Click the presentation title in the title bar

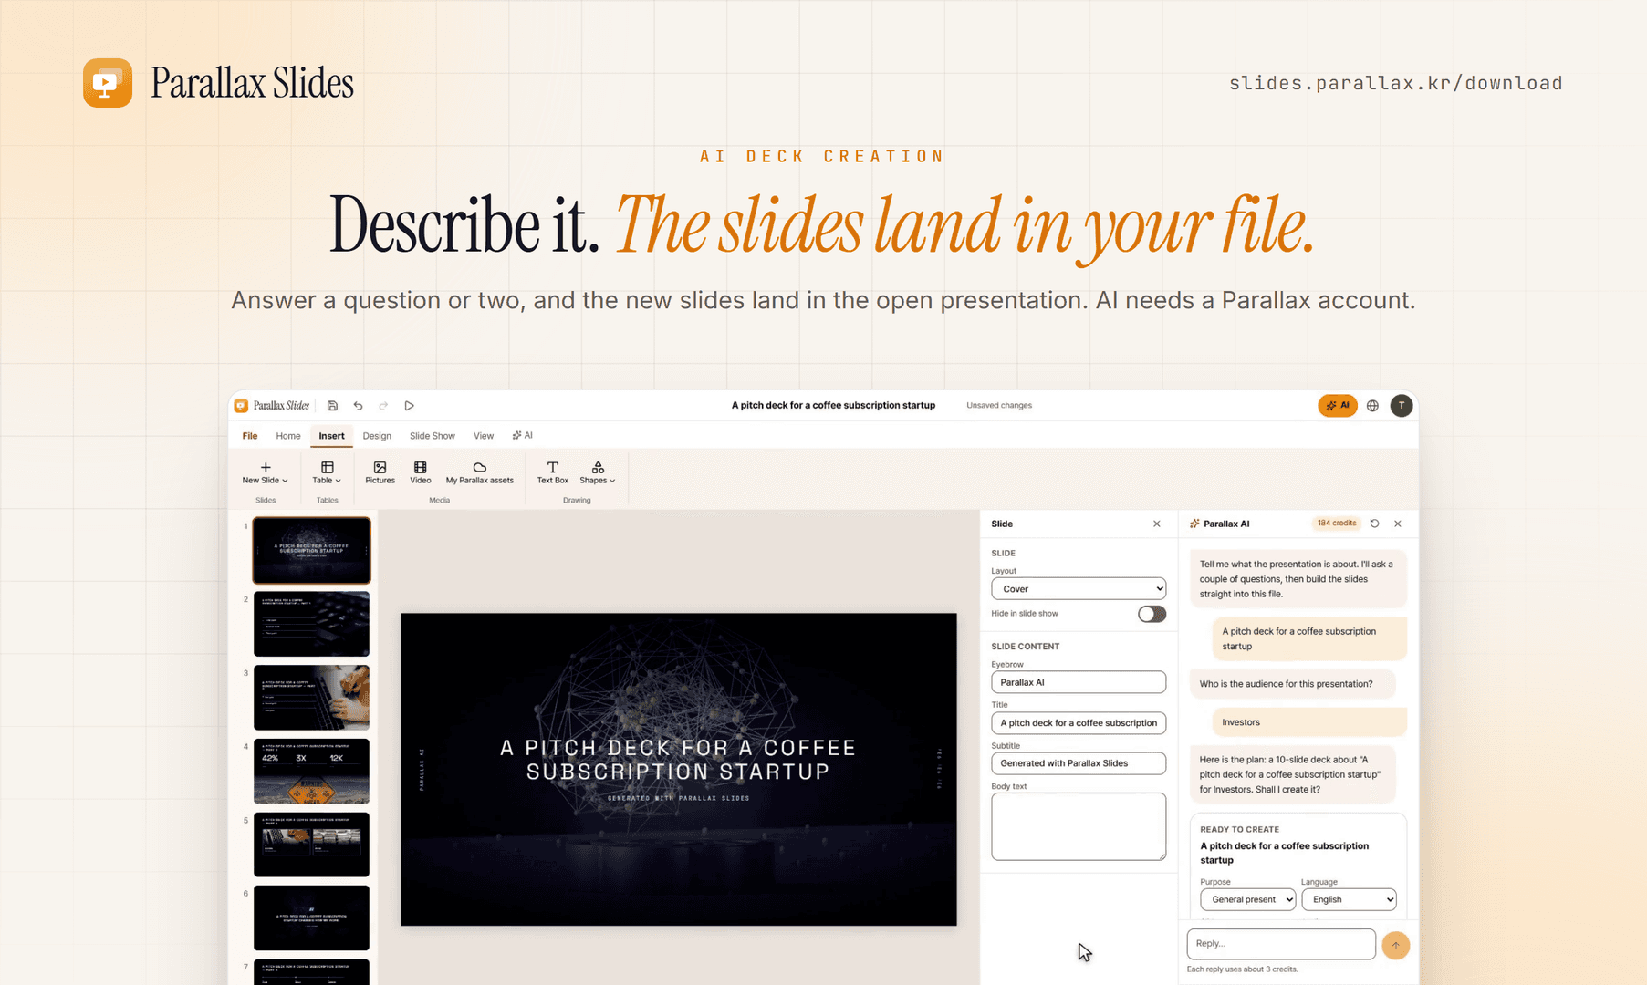click(x=833, y=406)
